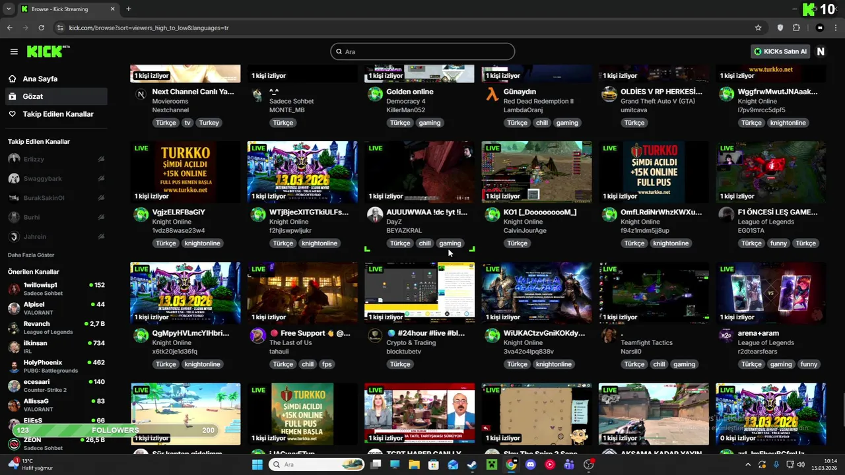
Task: Open HolyPhoenix recommended channel
Action: tap(57, 366)
